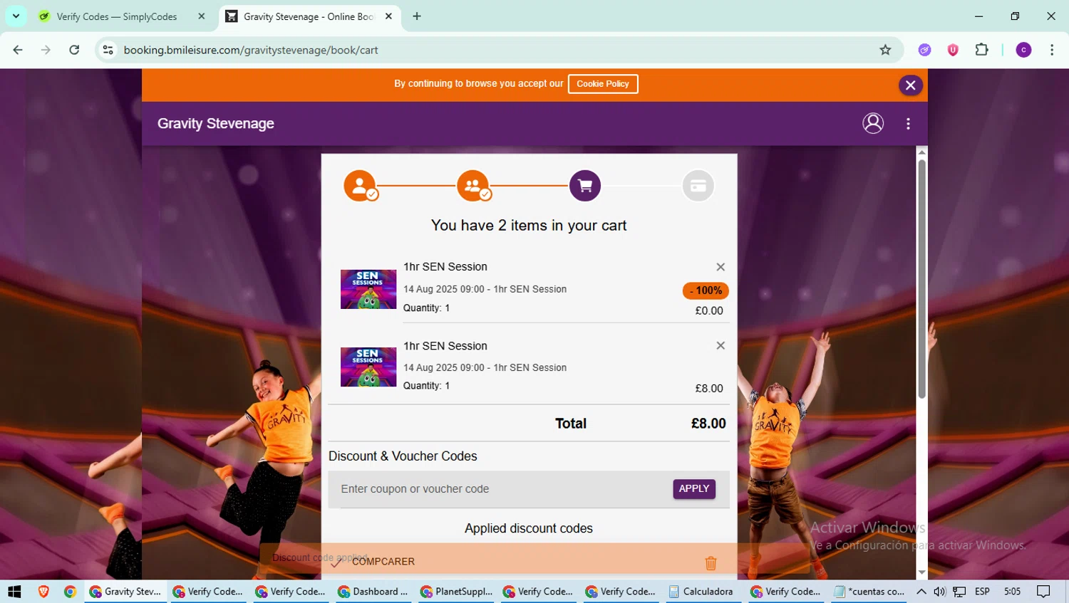The height and width of the screenshot is (603, 1069).
Task: Open the pinned Chrome taskbar icon
Action: coord(70,592)
